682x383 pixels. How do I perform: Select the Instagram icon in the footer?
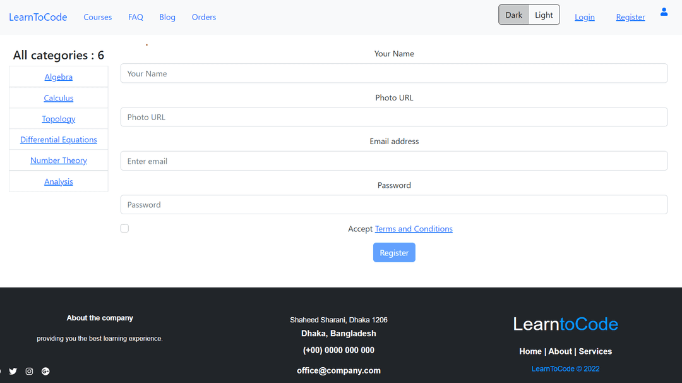pyautogui.click(x=29, y=371)
